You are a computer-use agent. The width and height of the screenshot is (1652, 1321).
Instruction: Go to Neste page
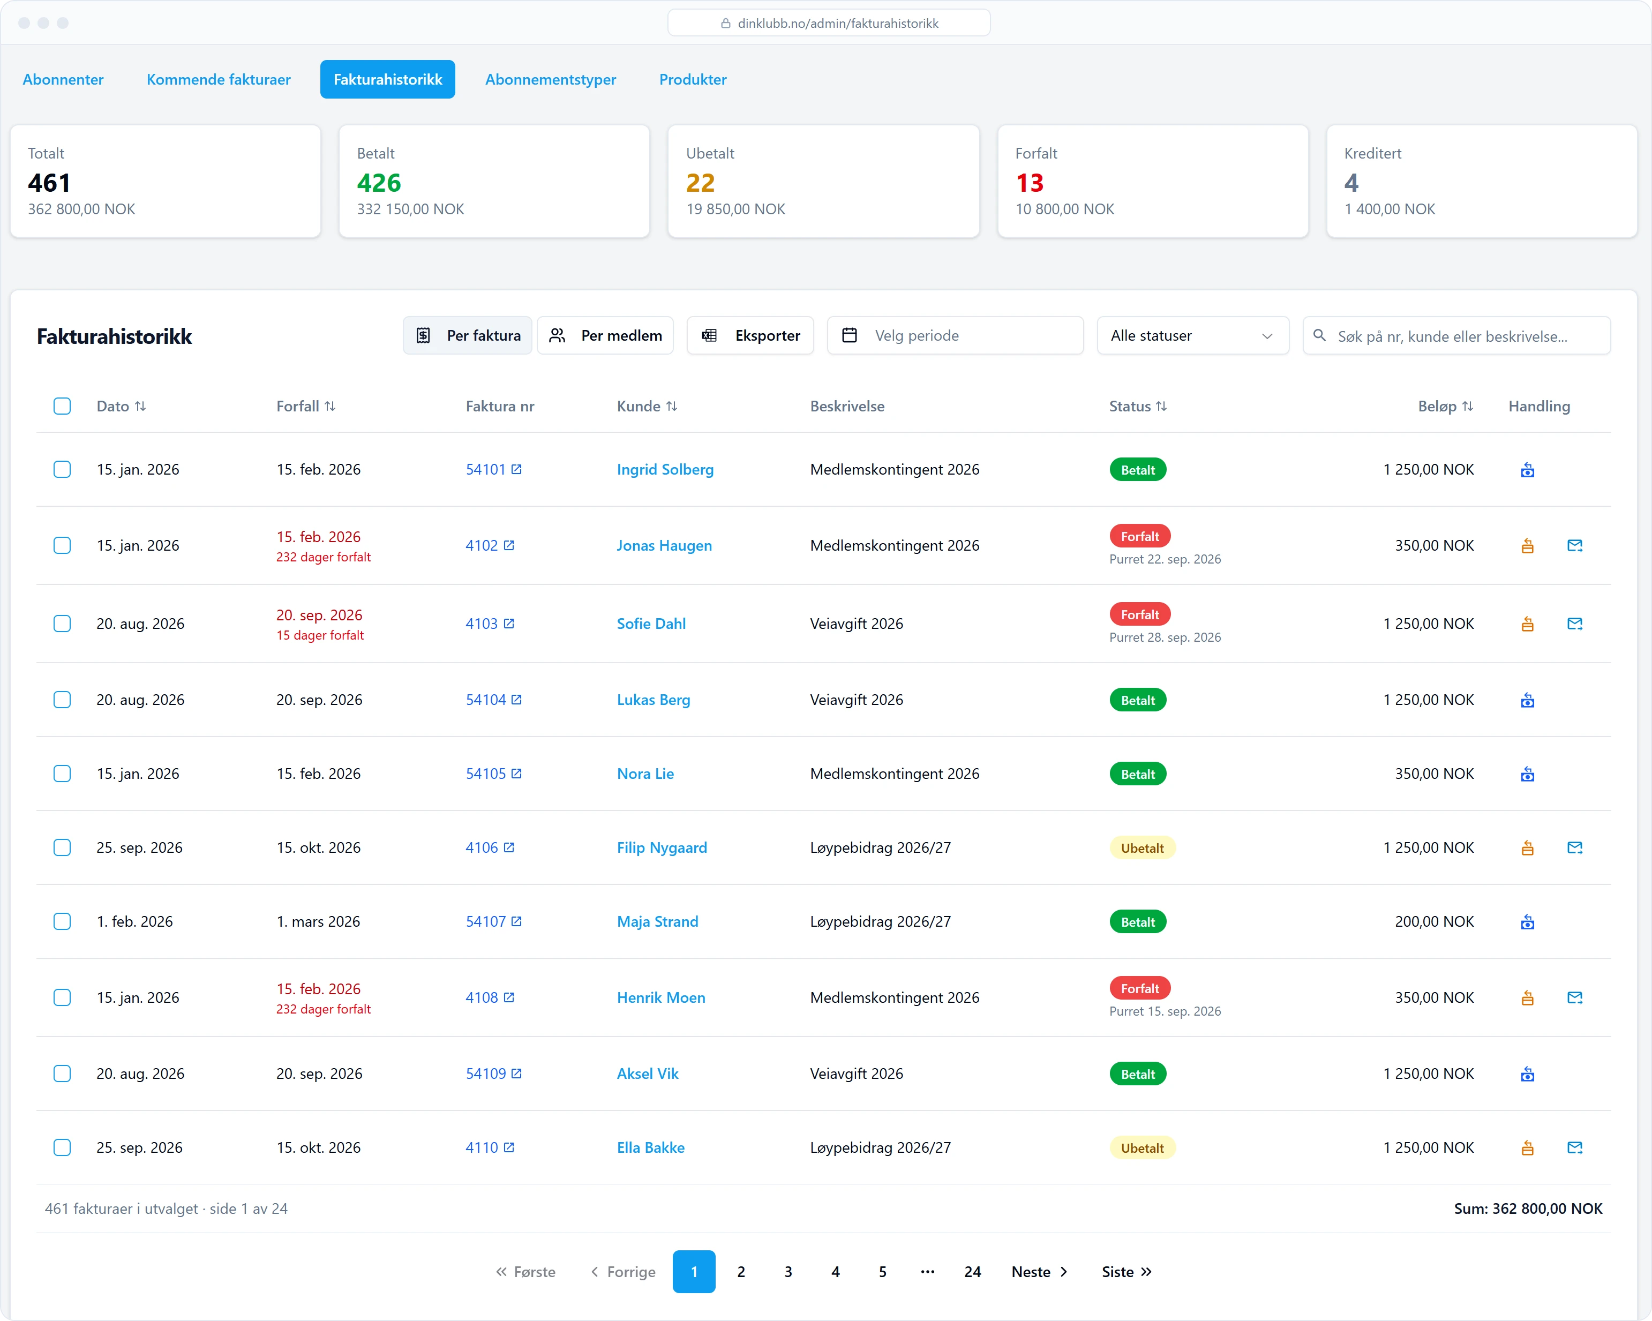(x=1040, y=1272)
